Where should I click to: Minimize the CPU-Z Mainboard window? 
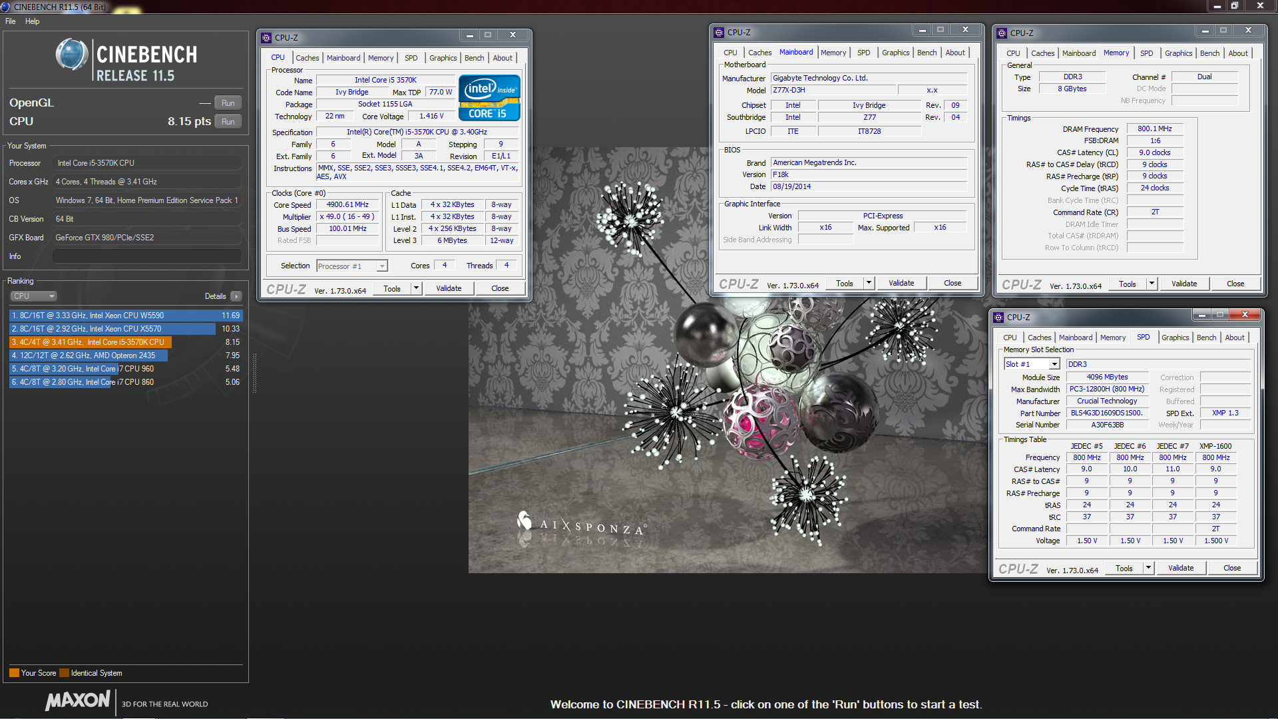(922, 30)
